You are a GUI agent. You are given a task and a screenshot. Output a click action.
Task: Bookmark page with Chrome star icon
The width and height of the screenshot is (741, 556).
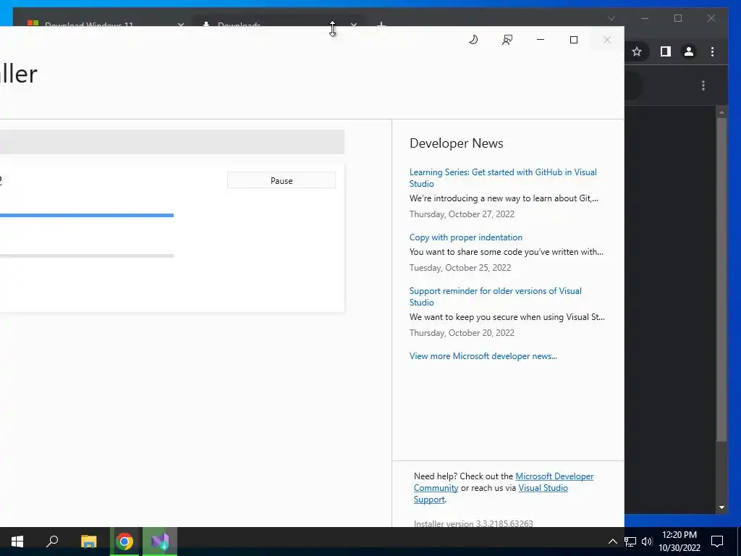pyautogui.click(x=637, y=51)
